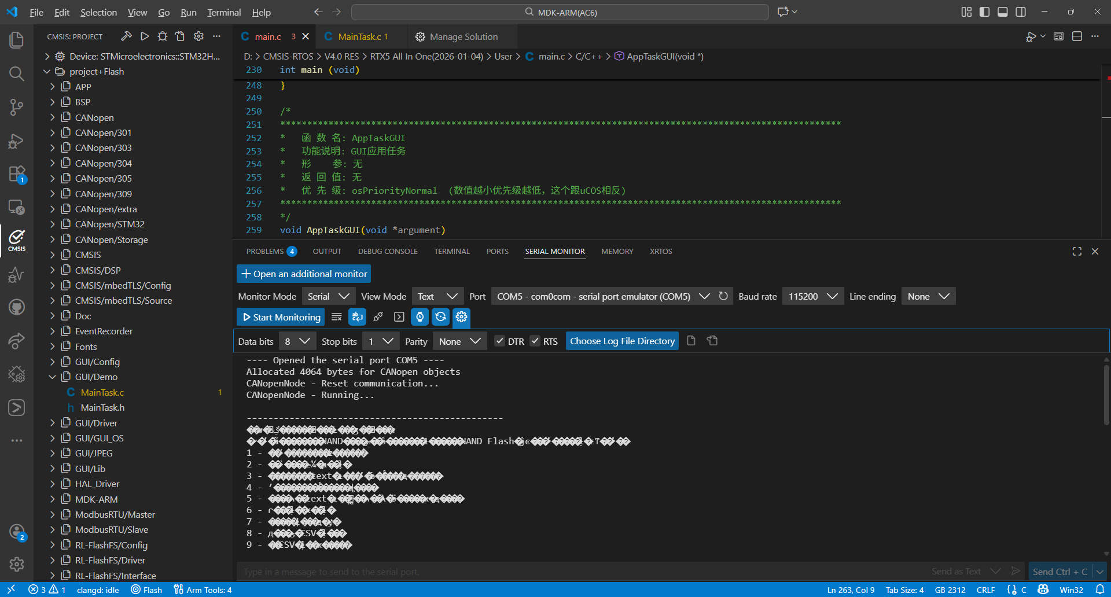Open the Terminal menu

[x=224, y=12]
